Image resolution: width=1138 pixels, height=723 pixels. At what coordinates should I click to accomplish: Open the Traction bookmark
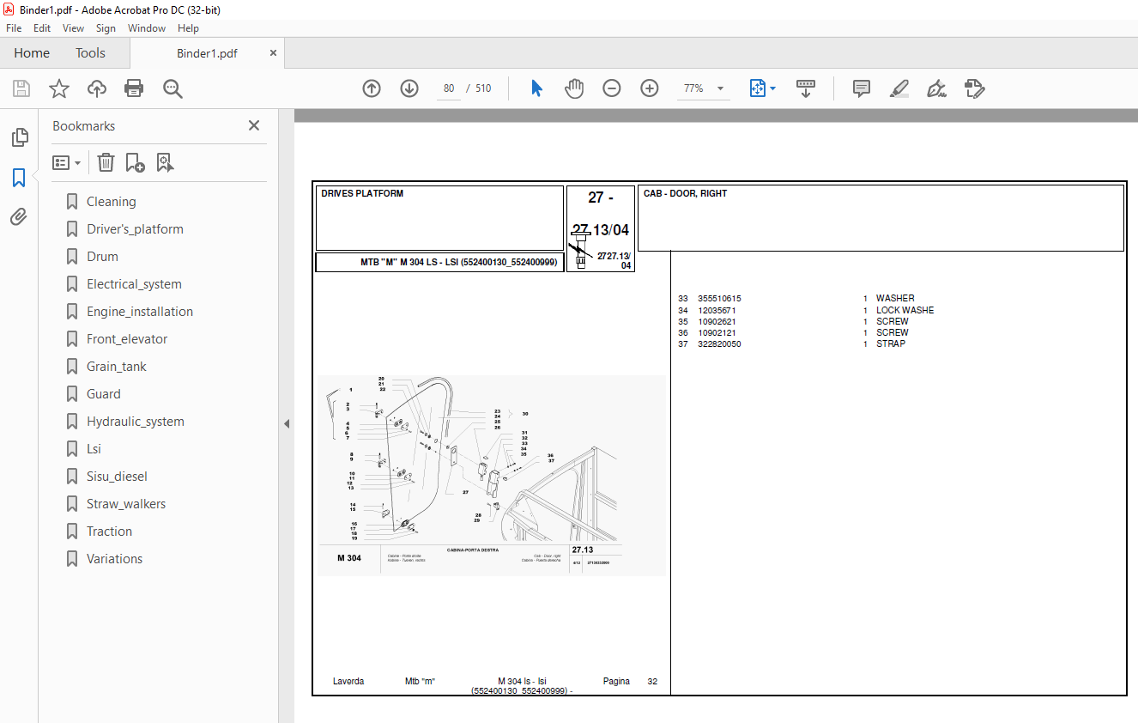[x=109, y=532]
